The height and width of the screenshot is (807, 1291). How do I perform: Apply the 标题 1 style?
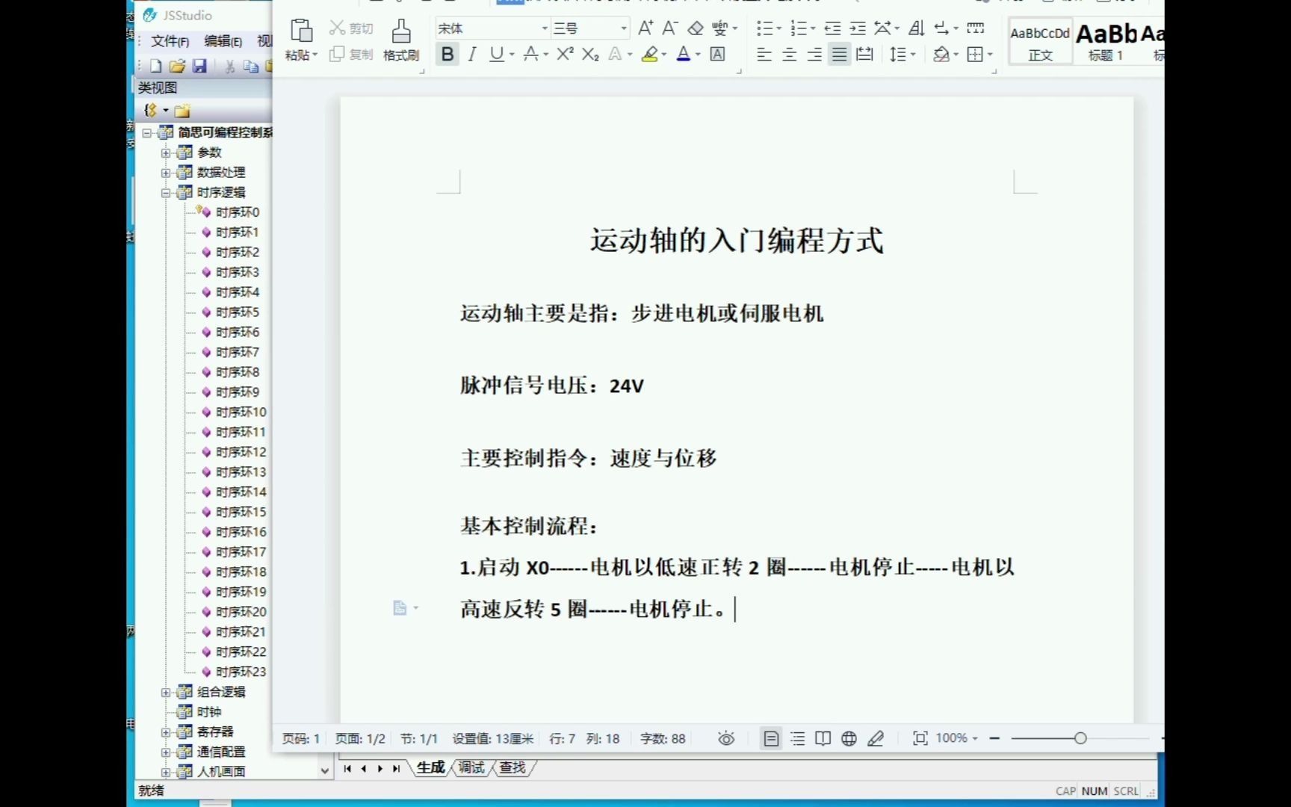click(x=1106, y=41)
